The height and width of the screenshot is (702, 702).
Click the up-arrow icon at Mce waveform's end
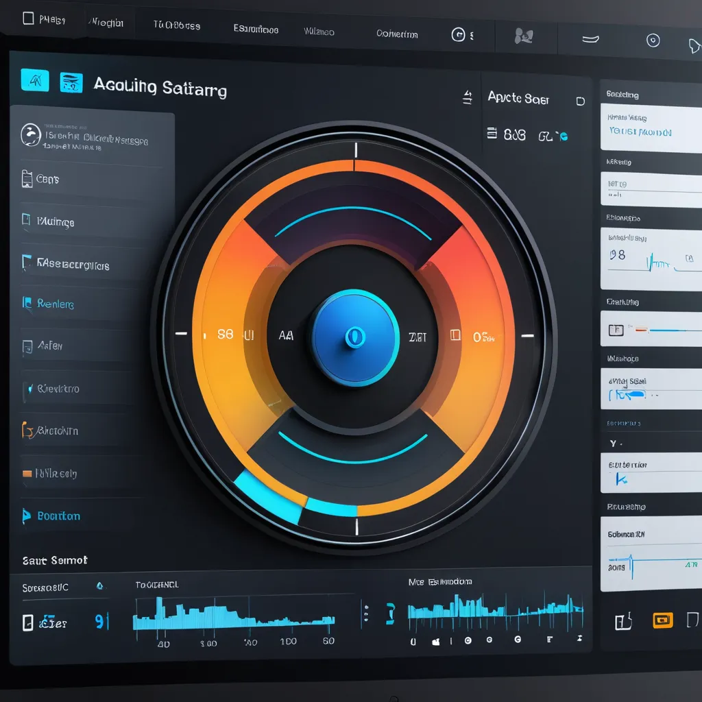tap(580, 638)
